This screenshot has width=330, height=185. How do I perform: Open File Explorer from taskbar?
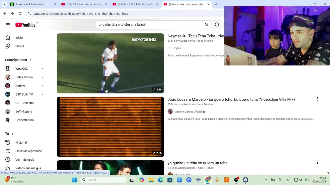coord(151,180)
